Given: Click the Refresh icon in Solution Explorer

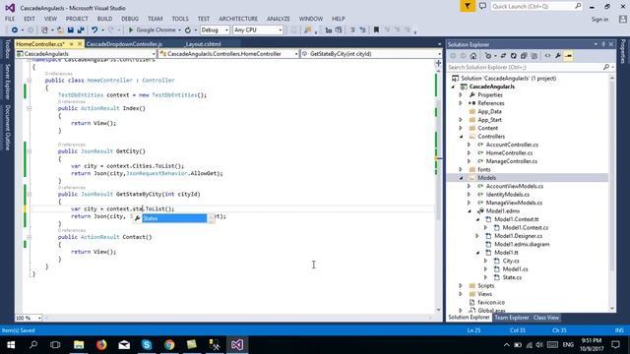Looking at the screenshot, I should click(x=514, y=56).
